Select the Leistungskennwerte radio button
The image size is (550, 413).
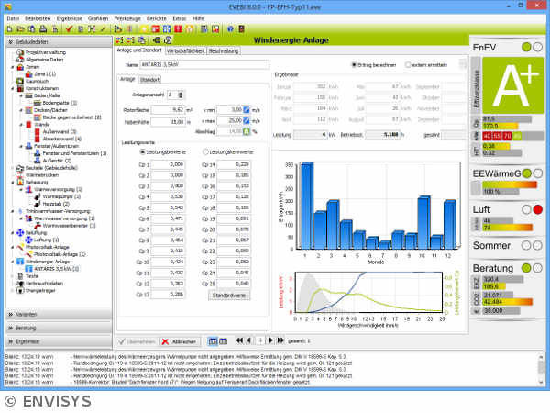pyautogui.click(x=203, y=151)
